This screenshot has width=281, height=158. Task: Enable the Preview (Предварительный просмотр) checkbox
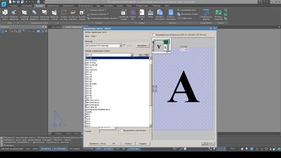click(154, 35)
